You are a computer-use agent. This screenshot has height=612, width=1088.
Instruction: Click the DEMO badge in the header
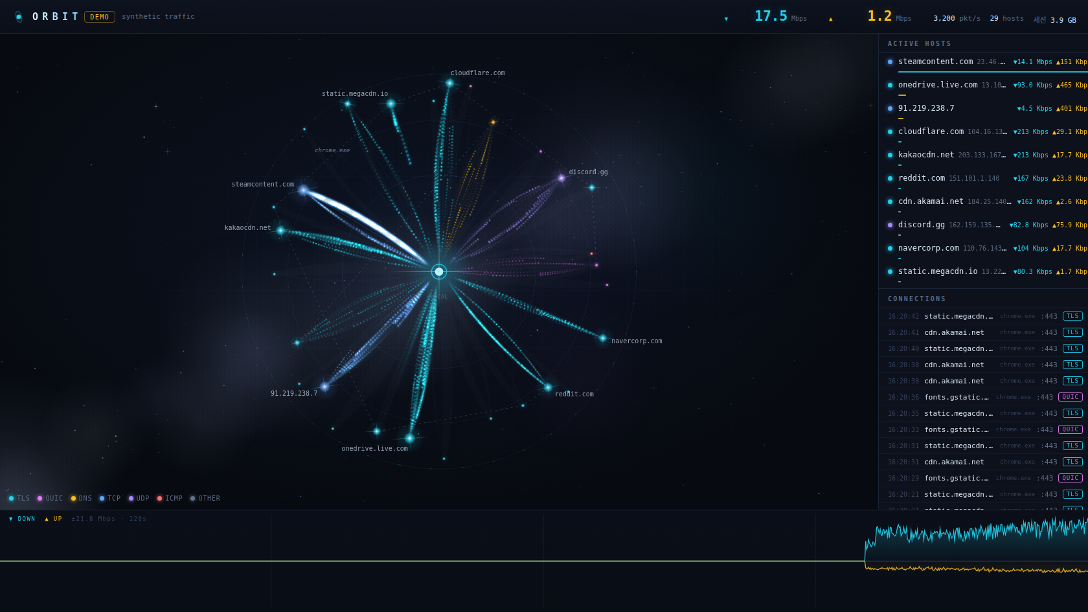(x=100, y=17)
